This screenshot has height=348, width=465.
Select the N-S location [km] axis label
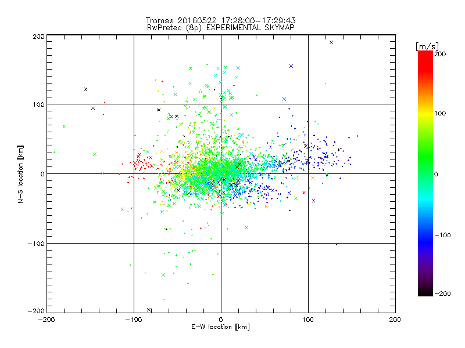[20, 175]
